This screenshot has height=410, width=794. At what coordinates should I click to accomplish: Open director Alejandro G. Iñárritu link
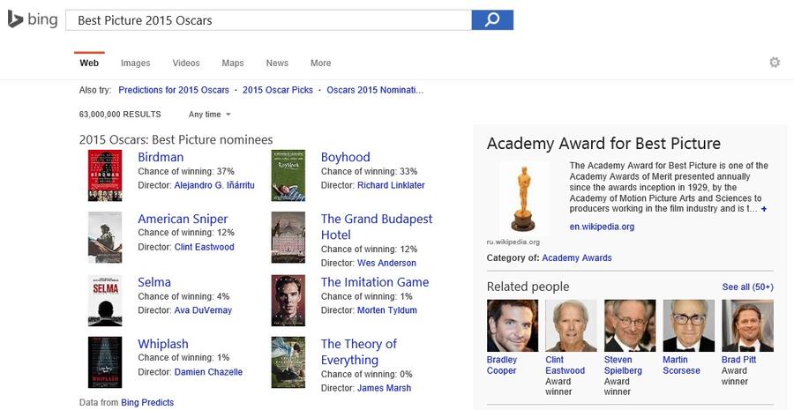[x=214, y=185]
